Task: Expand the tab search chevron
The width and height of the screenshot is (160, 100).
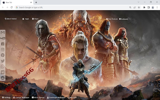Action: 138,2
